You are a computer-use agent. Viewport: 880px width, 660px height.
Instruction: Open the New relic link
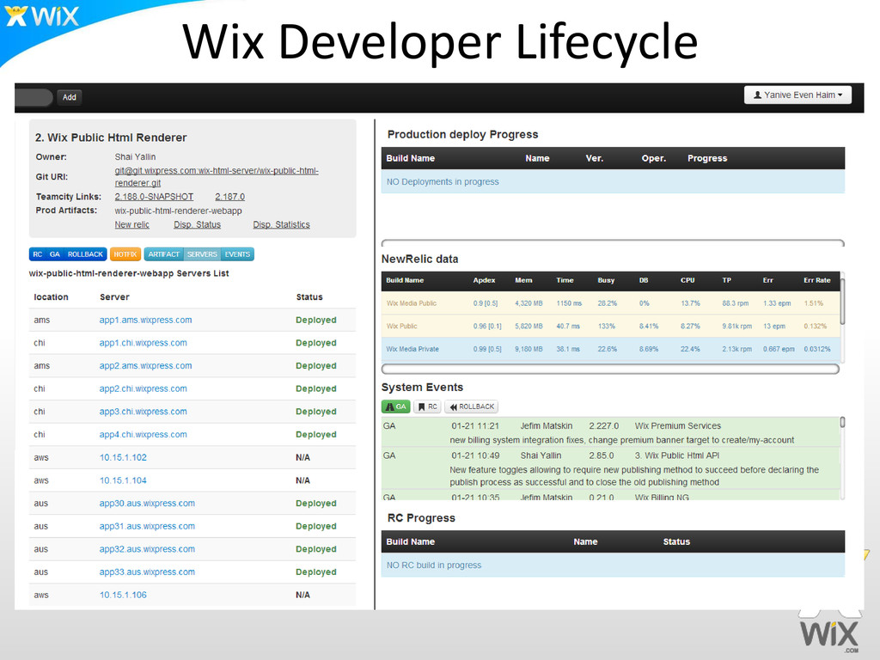(x=131, y=224)
